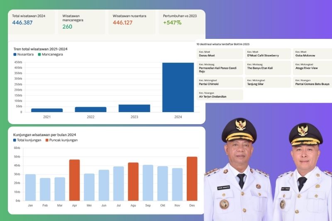
Task: Click the Pertumbuhan vs 2023 stat card
Action: (181, 22)
